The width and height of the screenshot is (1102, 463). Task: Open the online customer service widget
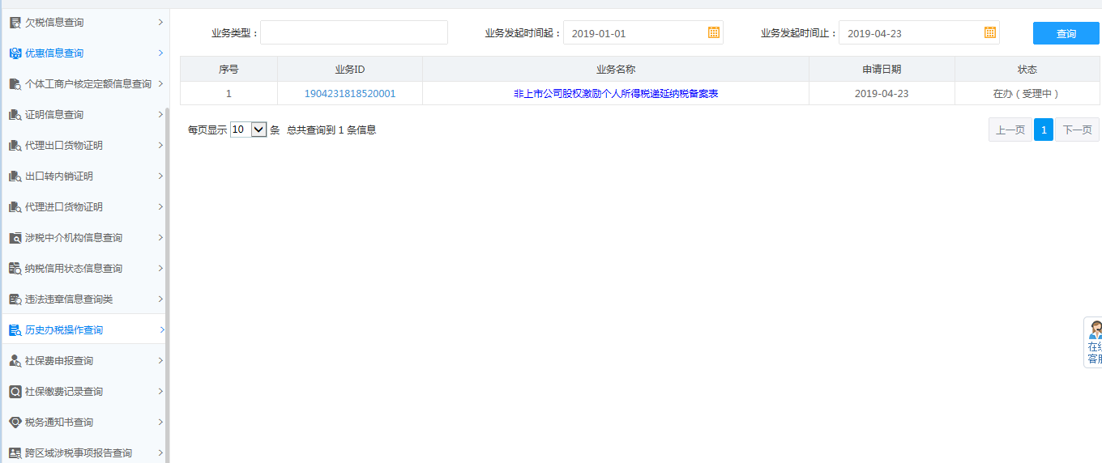[1094, 343]
